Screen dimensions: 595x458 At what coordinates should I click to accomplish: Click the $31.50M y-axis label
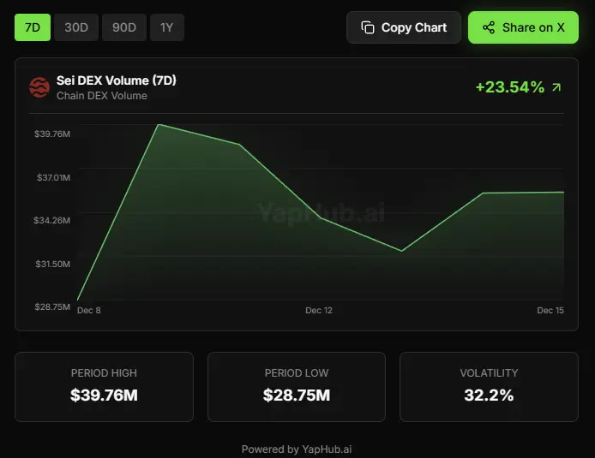pyautogui.click(x=53, y=264)
